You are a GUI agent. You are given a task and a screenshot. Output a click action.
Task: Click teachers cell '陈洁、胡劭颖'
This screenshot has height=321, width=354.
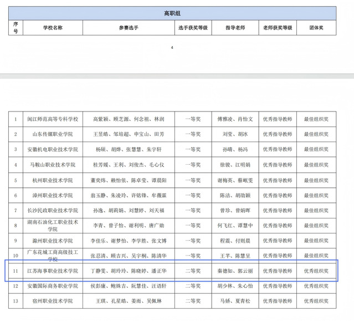(x=235, y=195)
